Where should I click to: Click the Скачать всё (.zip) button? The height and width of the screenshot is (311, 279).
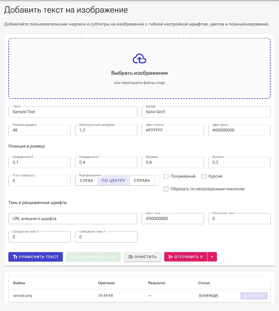(93, 257)
